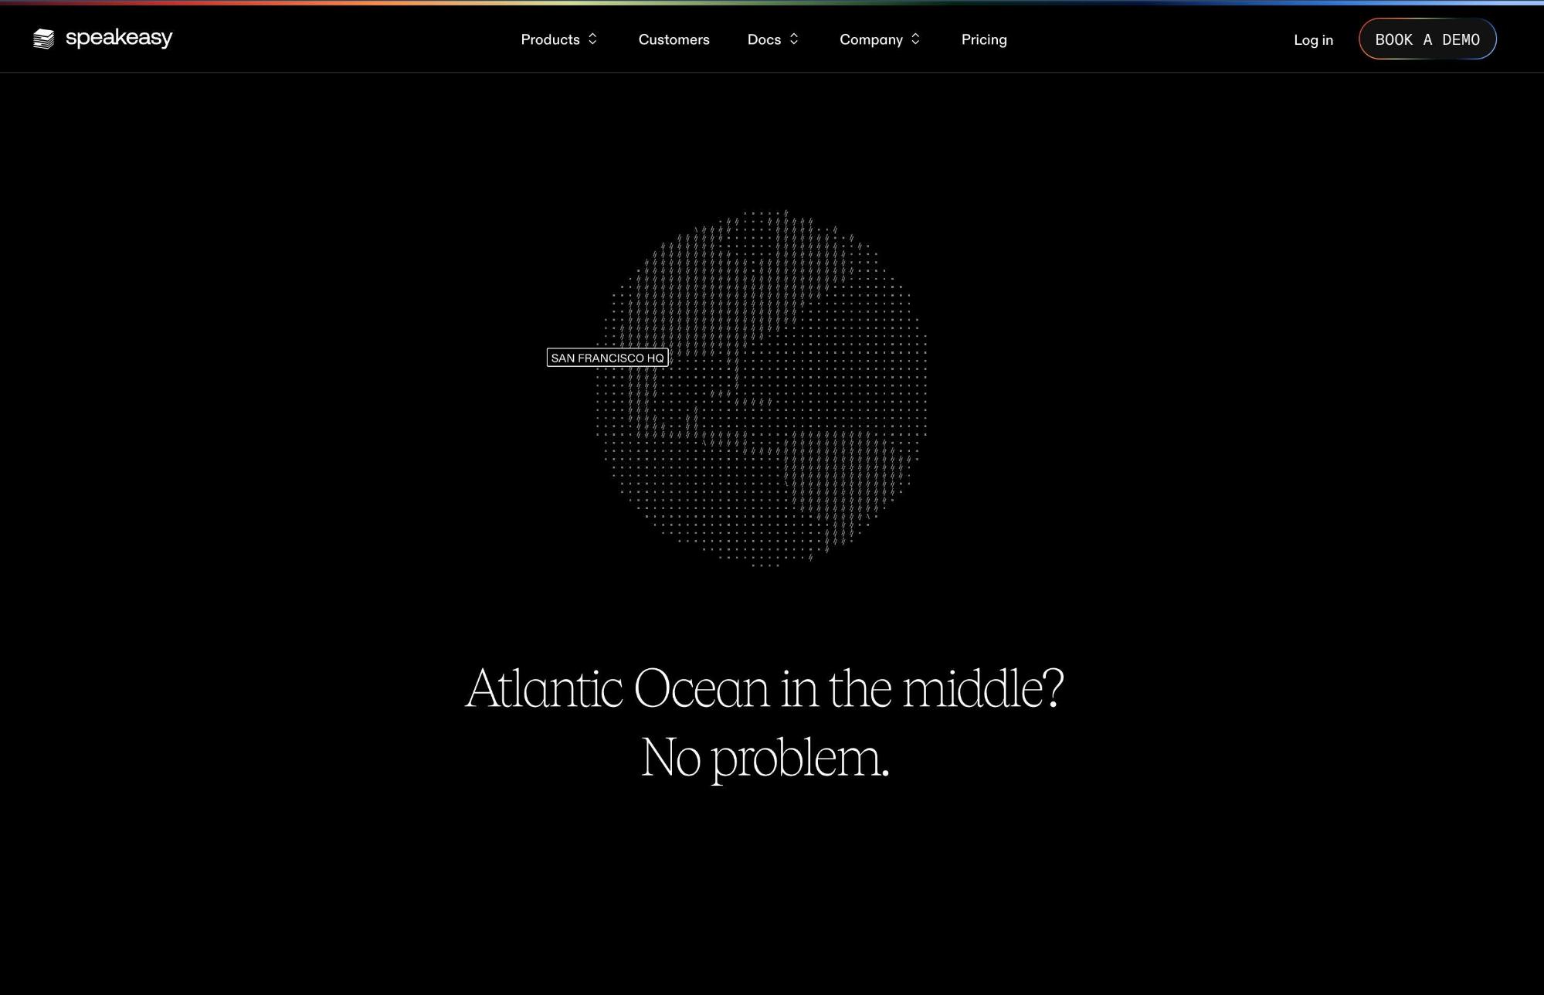Image resolution: width=1544 pixels, height=995 pixels.
Task: Click the globe's lower-right hatched landmass
Action: 842,479
